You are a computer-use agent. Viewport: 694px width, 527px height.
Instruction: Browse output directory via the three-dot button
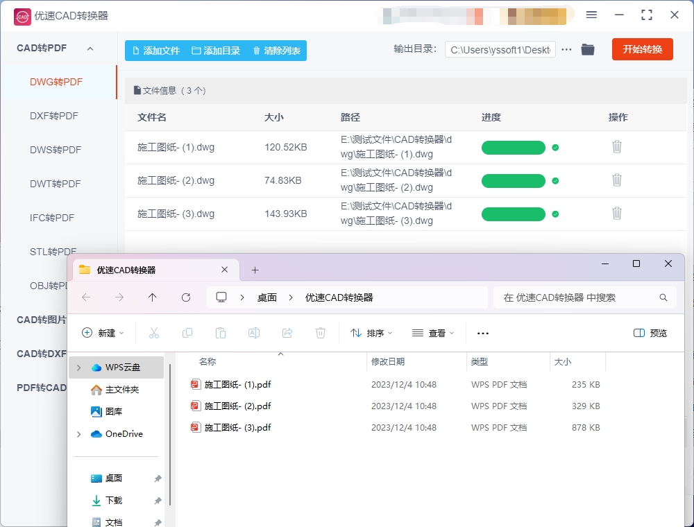pyautogui.click(x=566, y=49)
